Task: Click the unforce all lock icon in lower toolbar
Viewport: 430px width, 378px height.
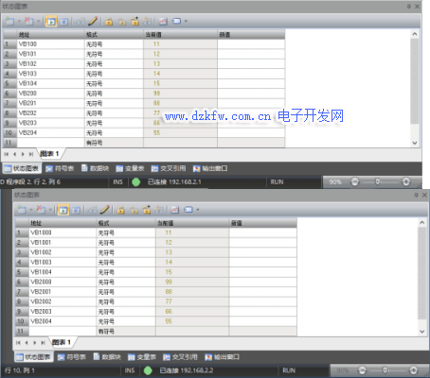Action: pyautogui.click(x=159, y=210)
